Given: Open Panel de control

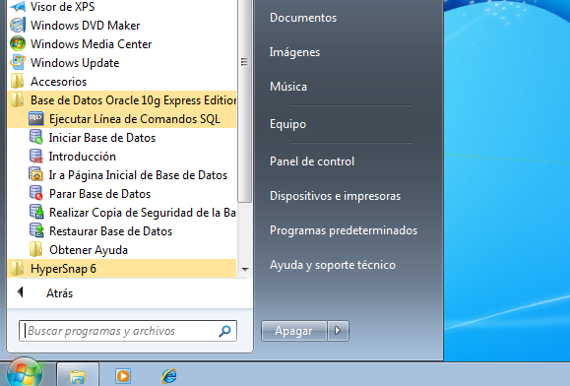Looking at the screenshot, I should 312,161.
